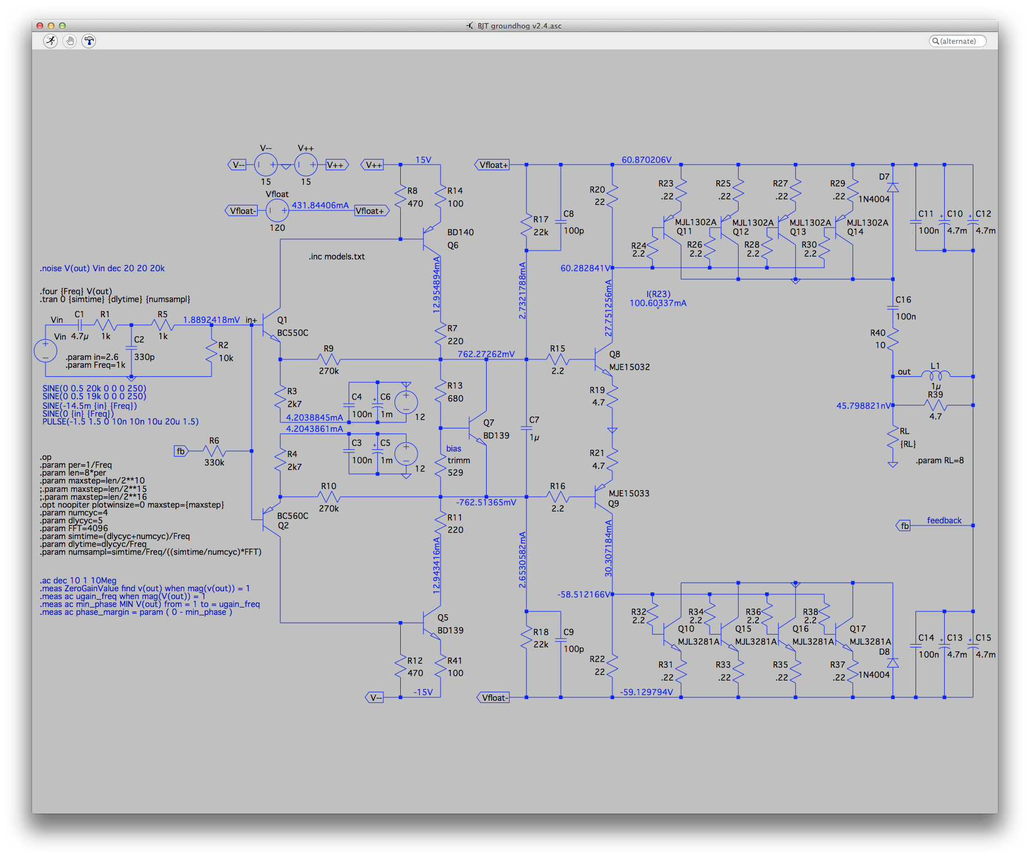
Task: Click the -59.129794V voltage label
Action: pos(647,692)
